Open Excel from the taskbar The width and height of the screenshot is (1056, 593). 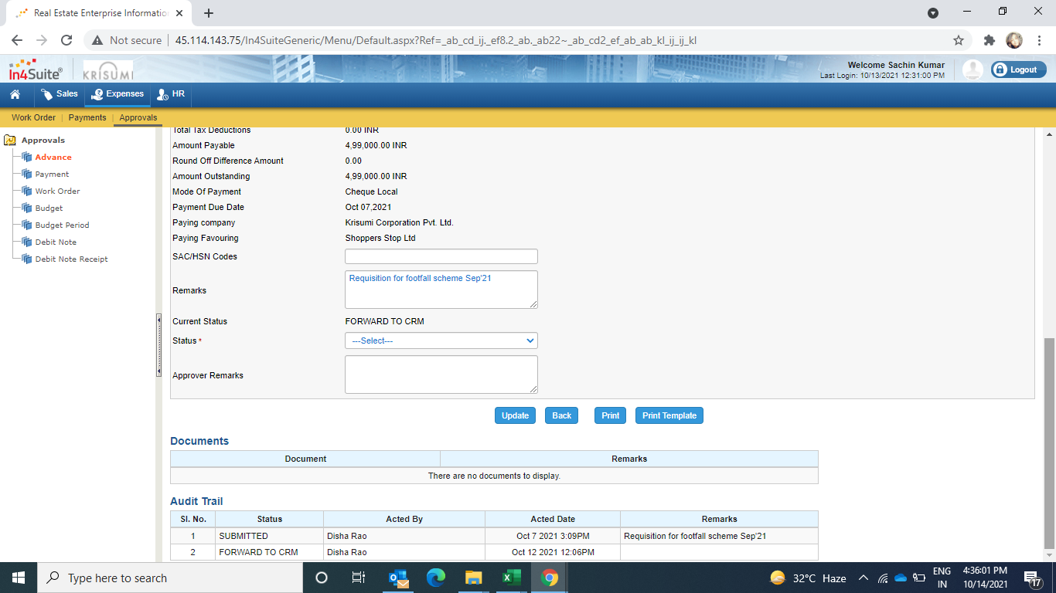(510, 578)
